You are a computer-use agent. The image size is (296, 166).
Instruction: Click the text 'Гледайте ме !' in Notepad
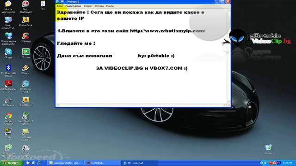[x=76, y=43]
